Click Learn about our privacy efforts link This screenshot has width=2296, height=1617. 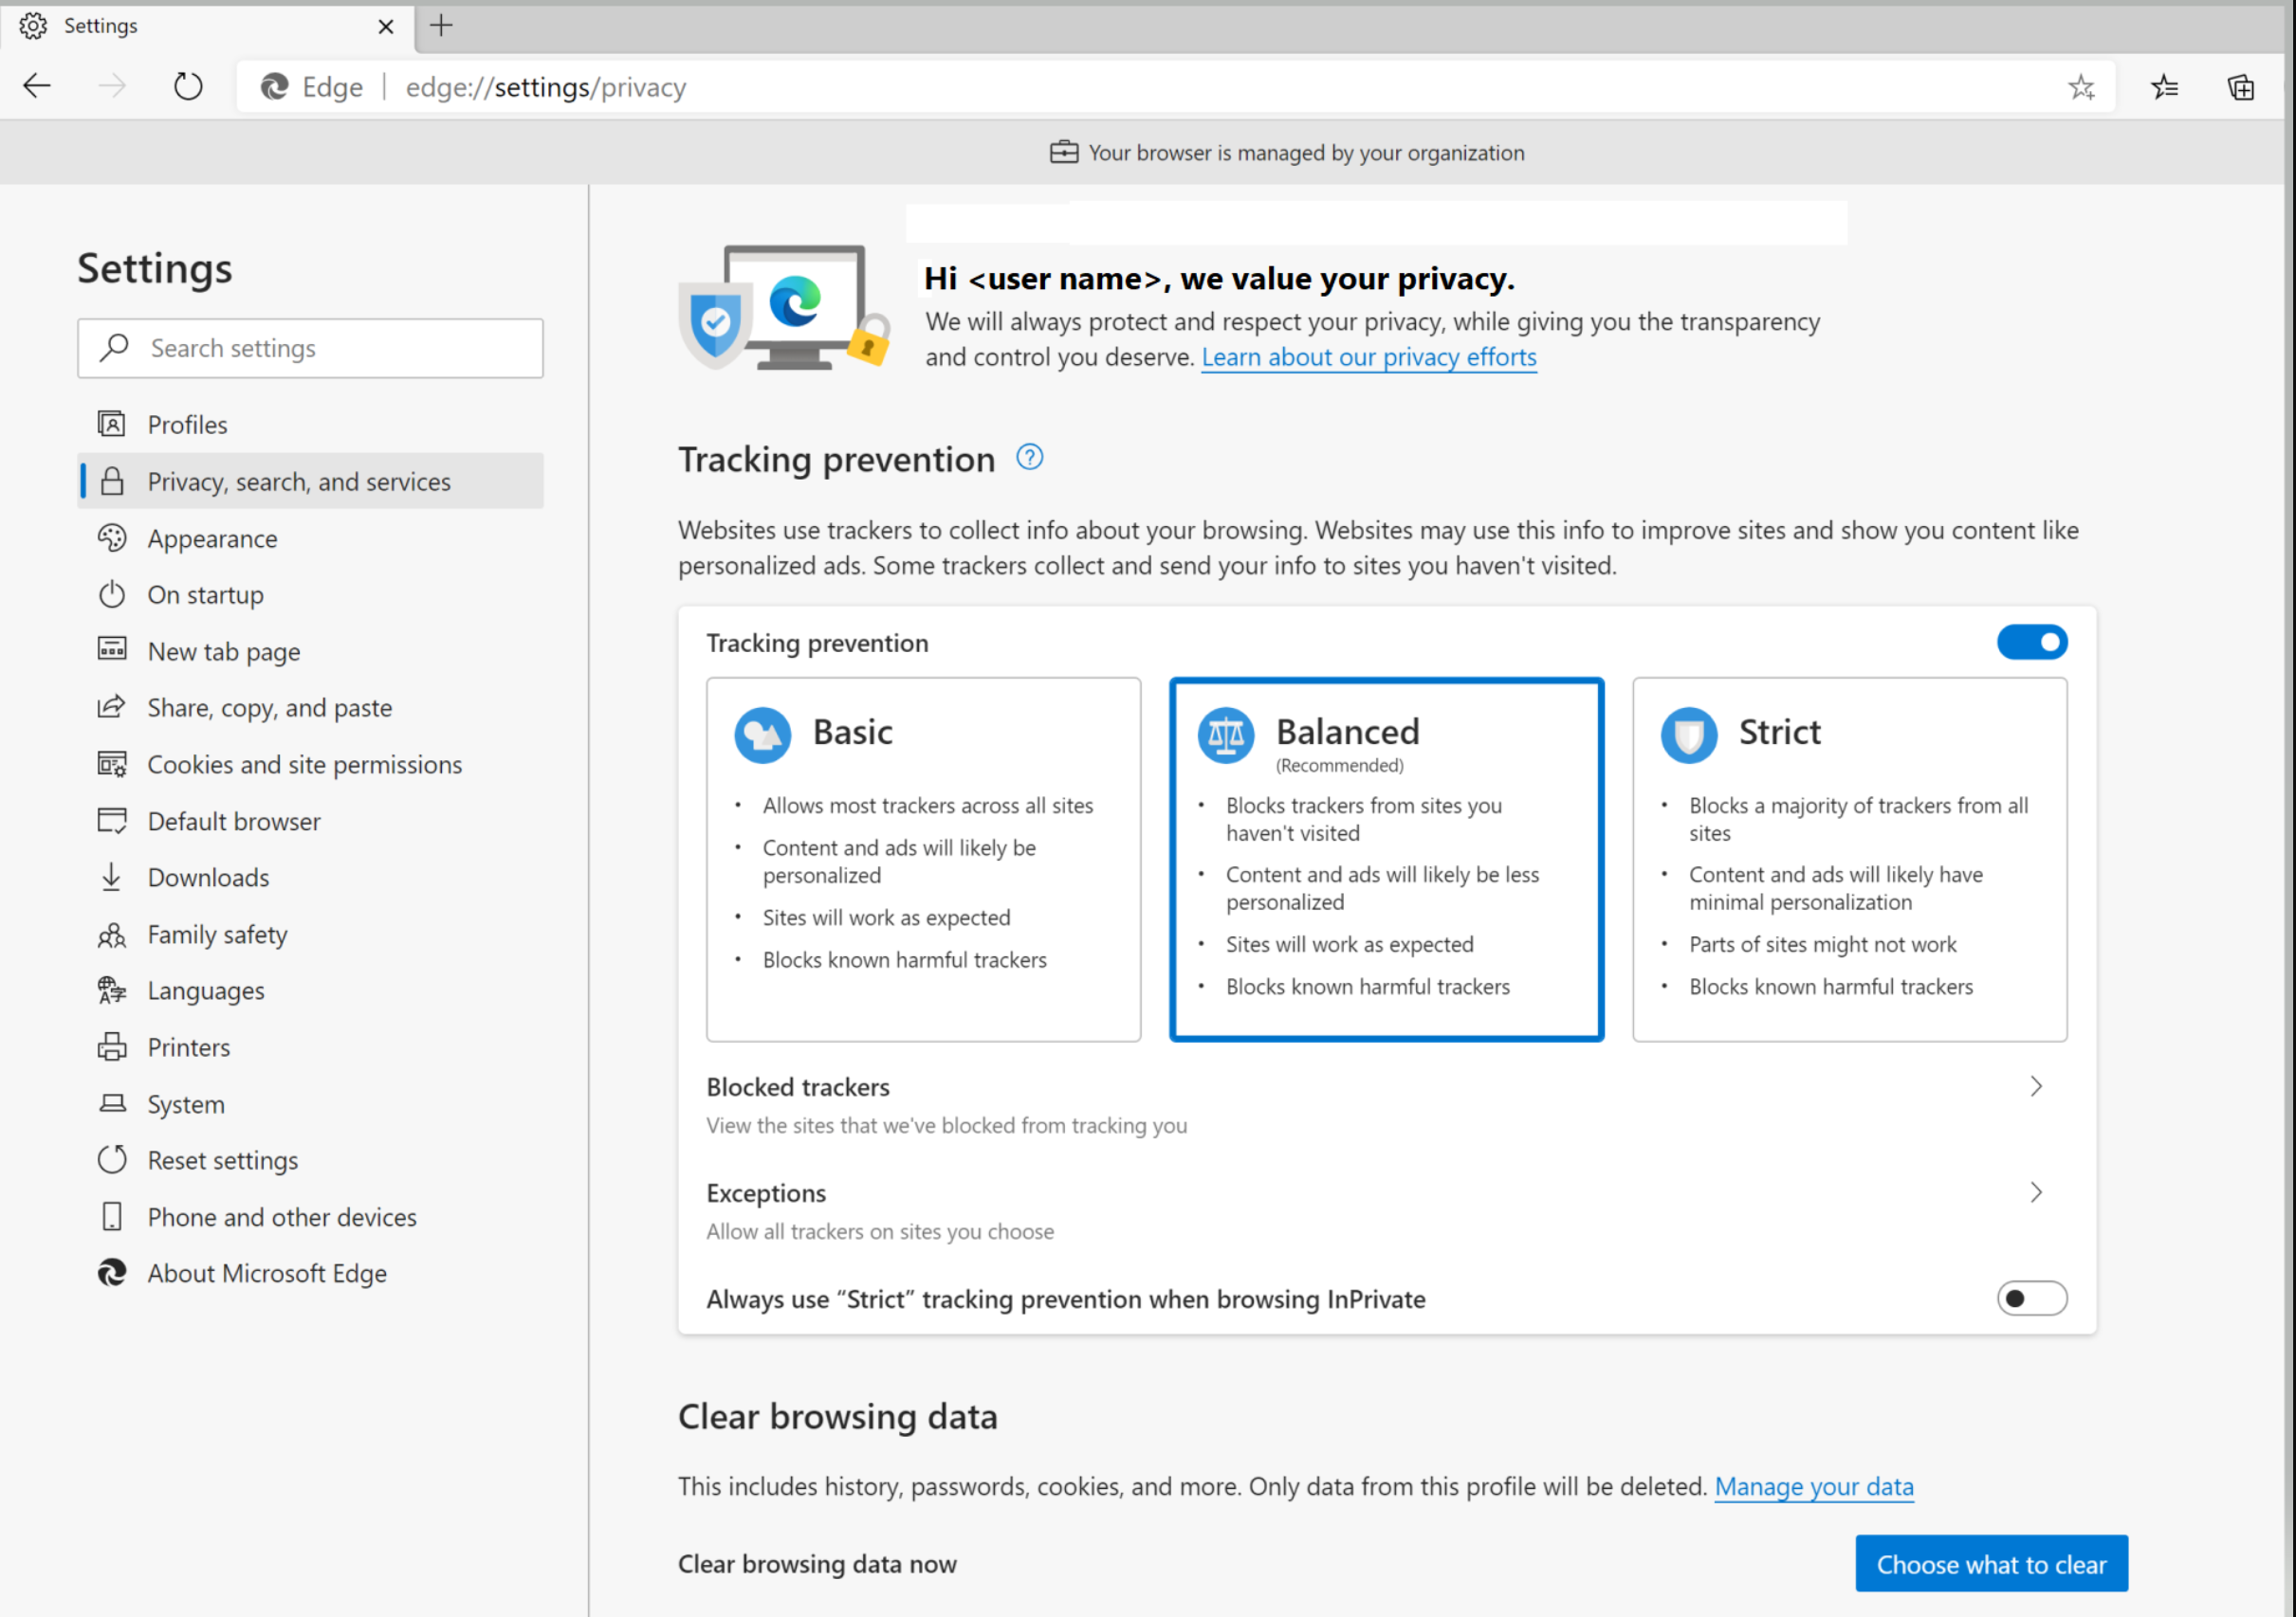[x=1369, y=357]
